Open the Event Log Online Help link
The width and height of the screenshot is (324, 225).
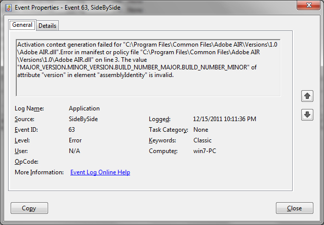[x=100, y=172]
